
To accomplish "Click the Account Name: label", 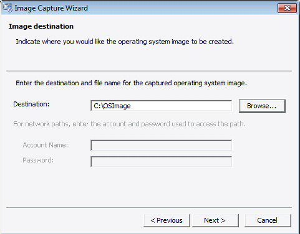I will tap(46, 145).
